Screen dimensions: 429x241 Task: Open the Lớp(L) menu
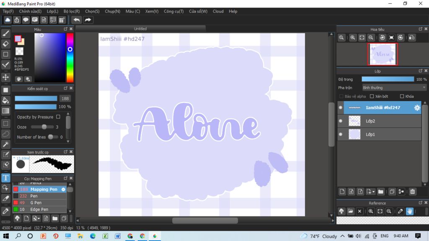(x=52, y=11)
